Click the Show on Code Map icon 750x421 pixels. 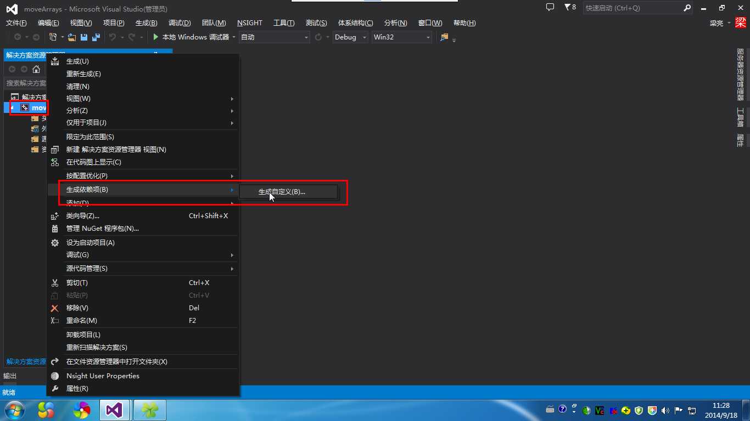point(54,162)
